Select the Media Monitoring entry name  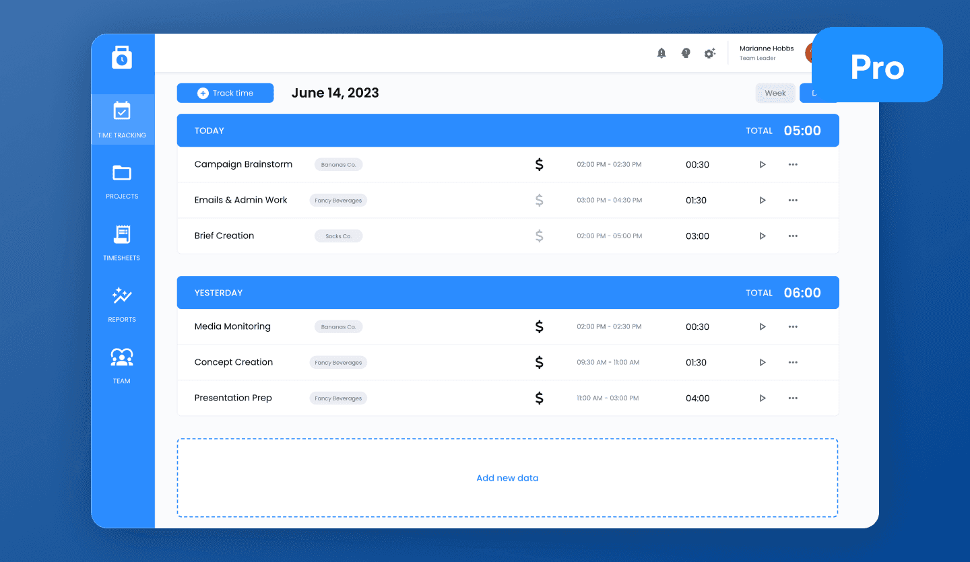click(x=232, y=326)
